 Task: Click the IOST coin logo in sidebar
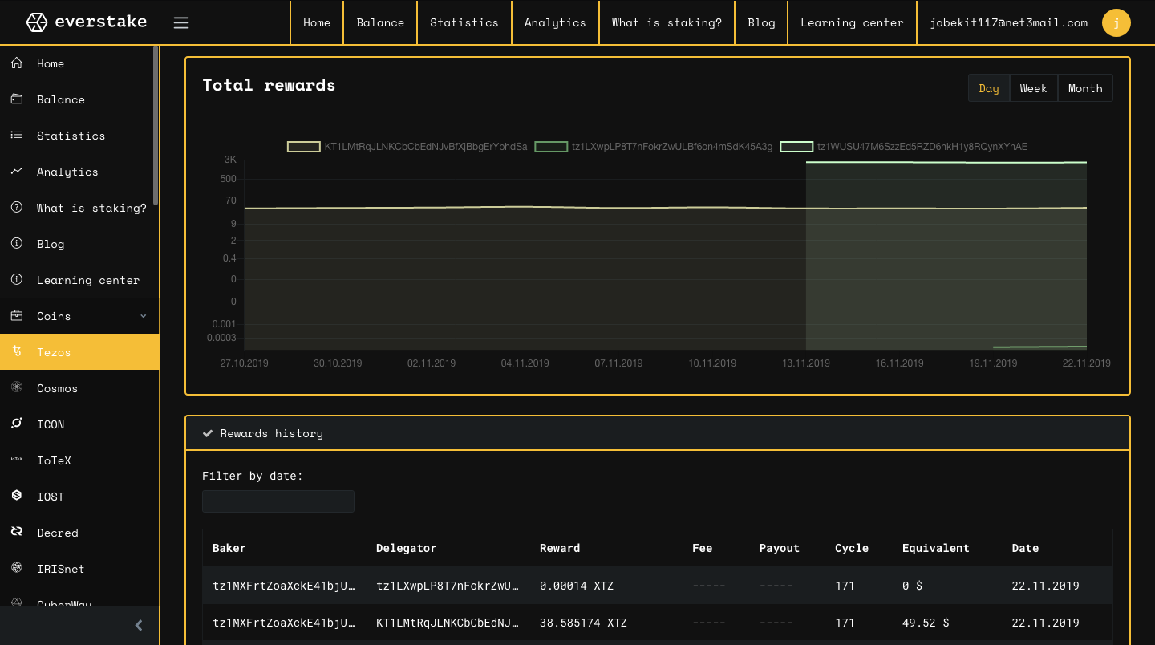(x=16, y=496)
